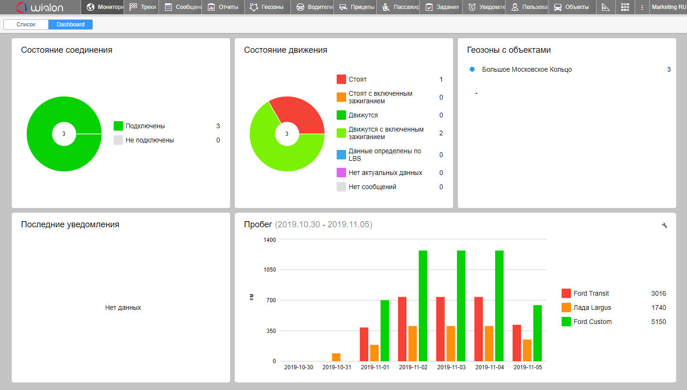Expand the three-dot more menu
This screenshot has height=390, width=687.
tap(642, 7)
